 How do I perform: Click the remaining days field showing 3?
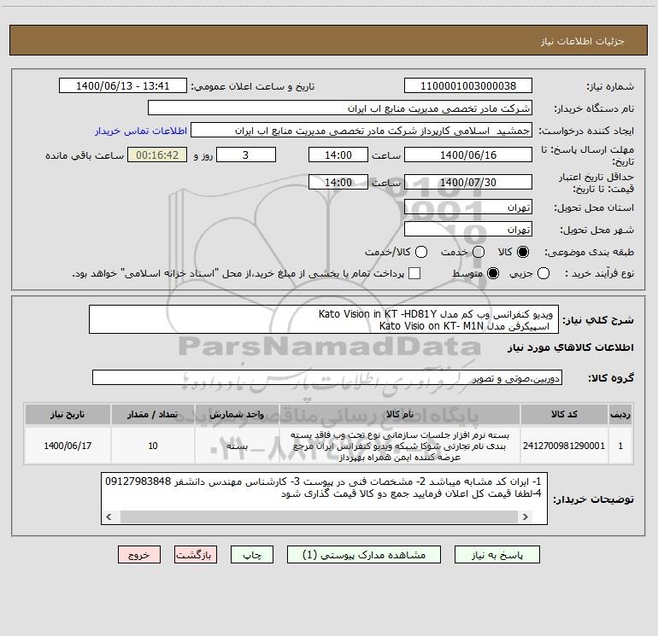[x=246, y=155]
